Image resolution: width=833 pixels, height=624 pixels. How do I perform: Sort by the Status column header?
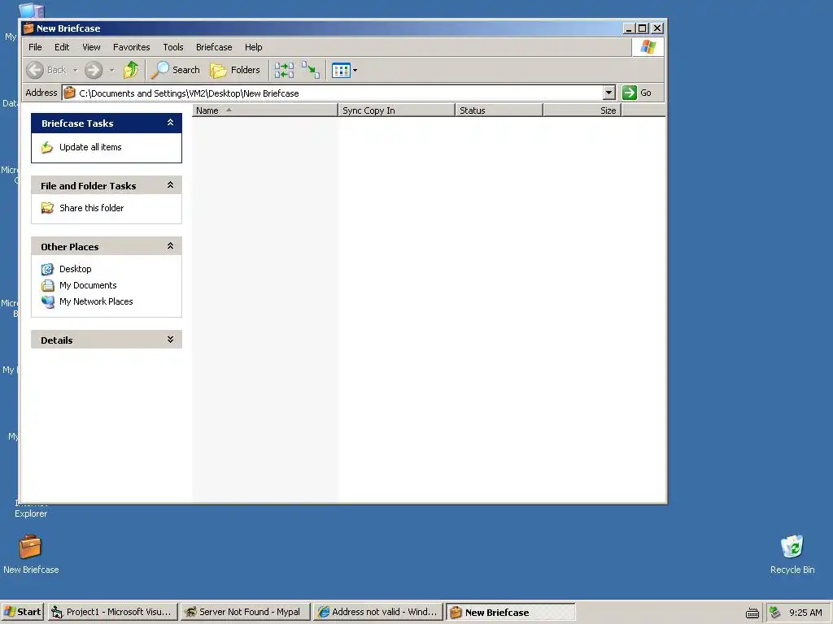click(499, 110)
